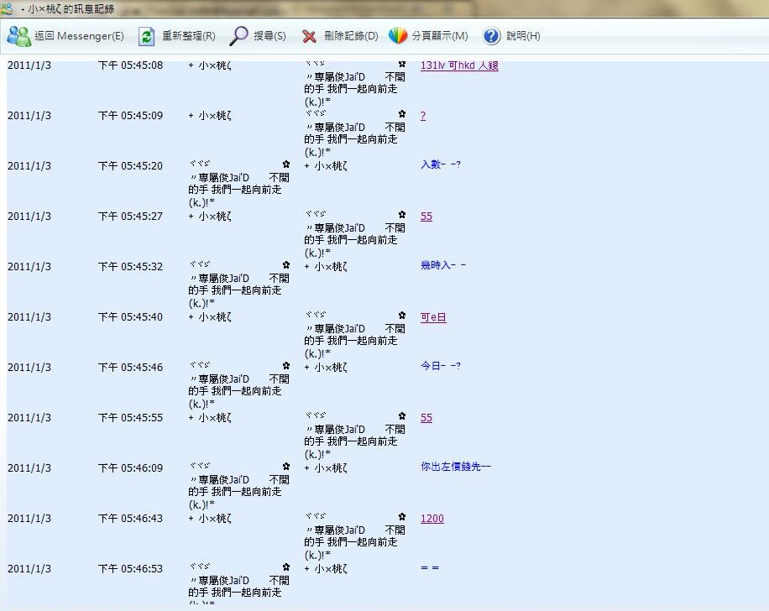The height and width of the screenshot is (611, 769).
Task: Open the '可e日' message link
Action: [433, 317]
